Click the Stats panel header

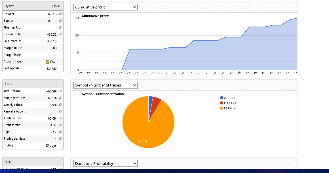33,84
